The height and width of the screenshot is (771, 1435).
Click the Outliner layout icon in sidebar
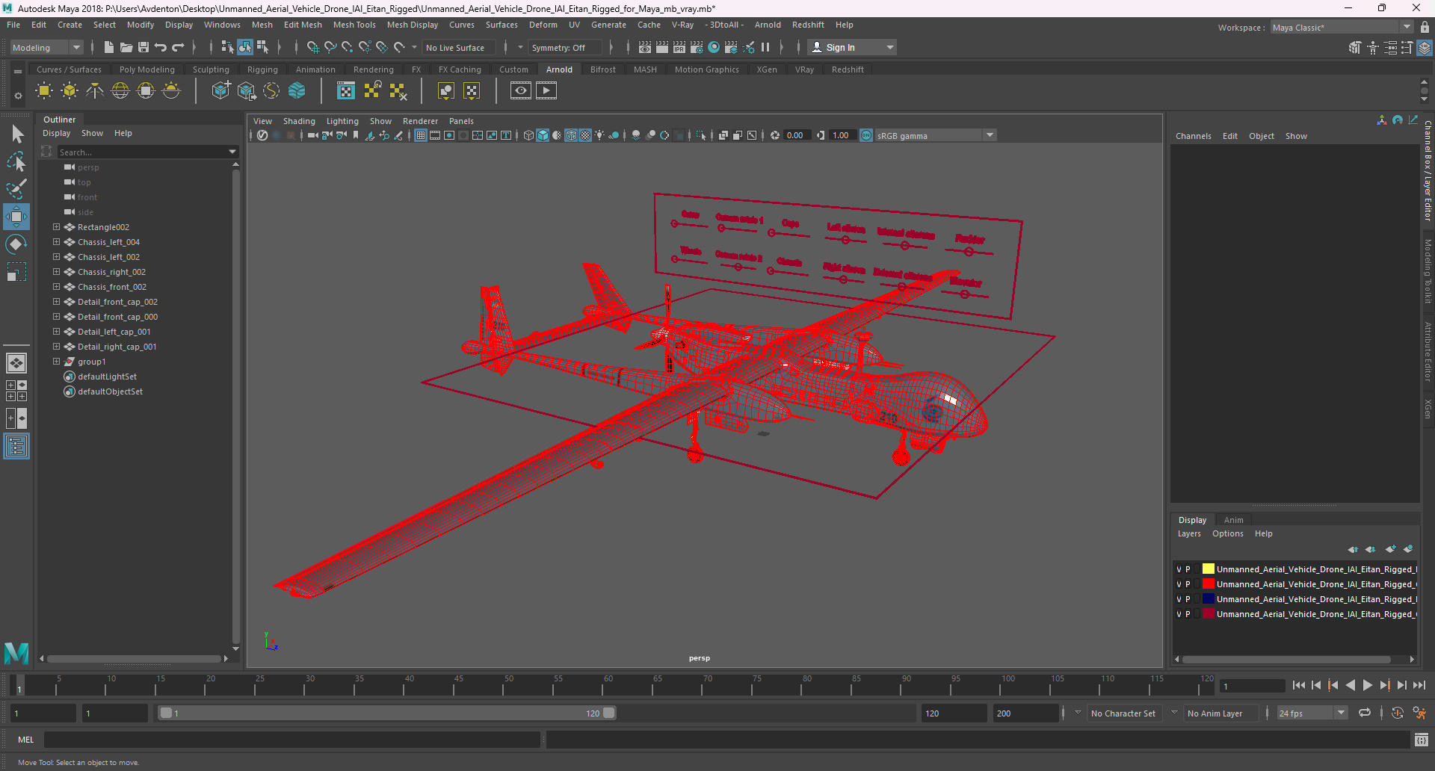click(x=16, y=447)
